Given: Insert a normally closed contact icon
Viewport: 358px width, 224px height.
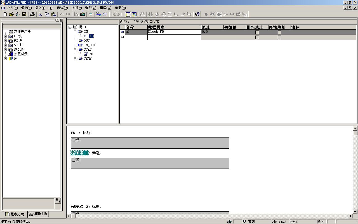Looking at the screenshot, I should coord(157,14).
